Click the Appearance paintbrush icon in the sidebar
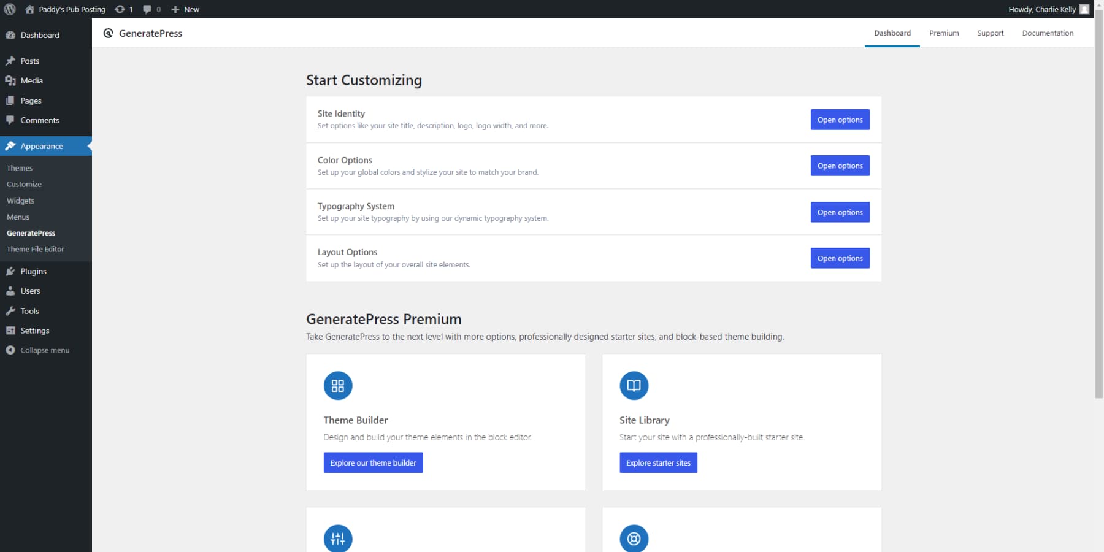Viewport: 1104px width, 552px height. click(10, 145)
